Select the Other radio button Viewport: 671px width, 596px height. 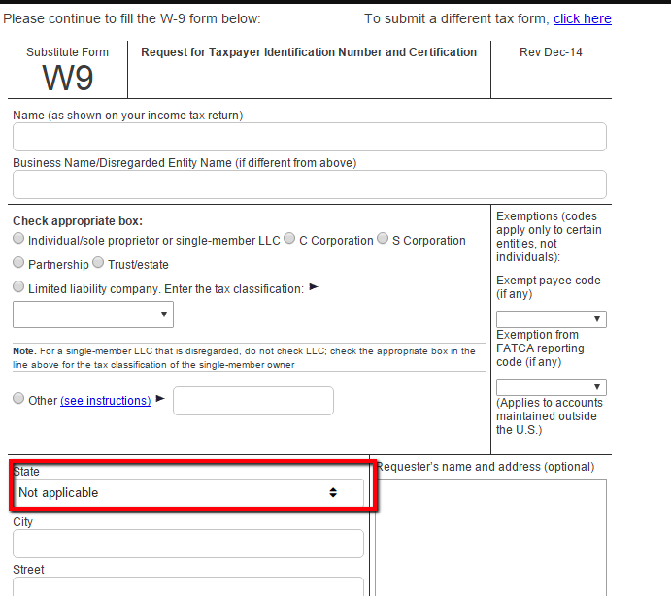click(19, 399)
